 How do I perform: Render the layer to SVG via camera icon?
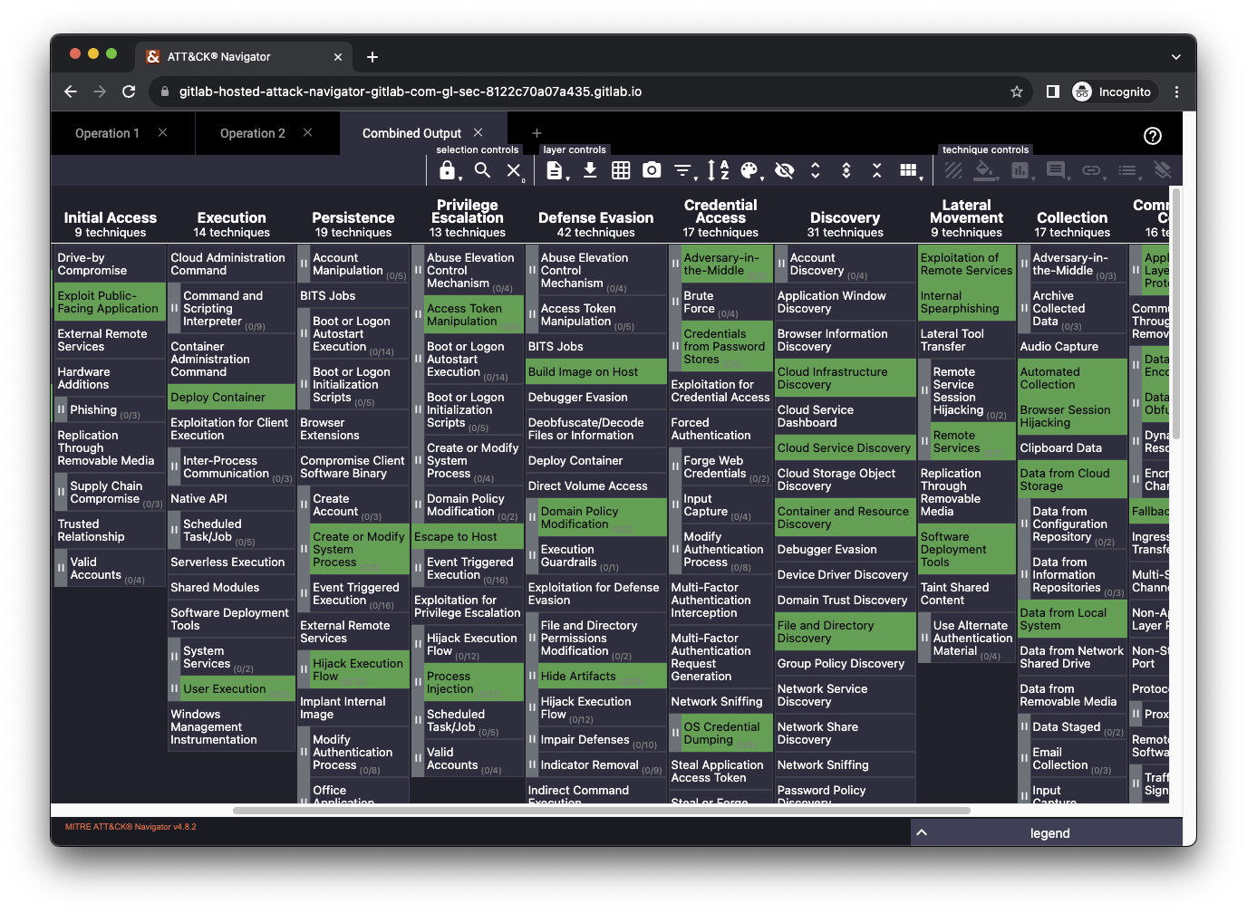point(652,169)
